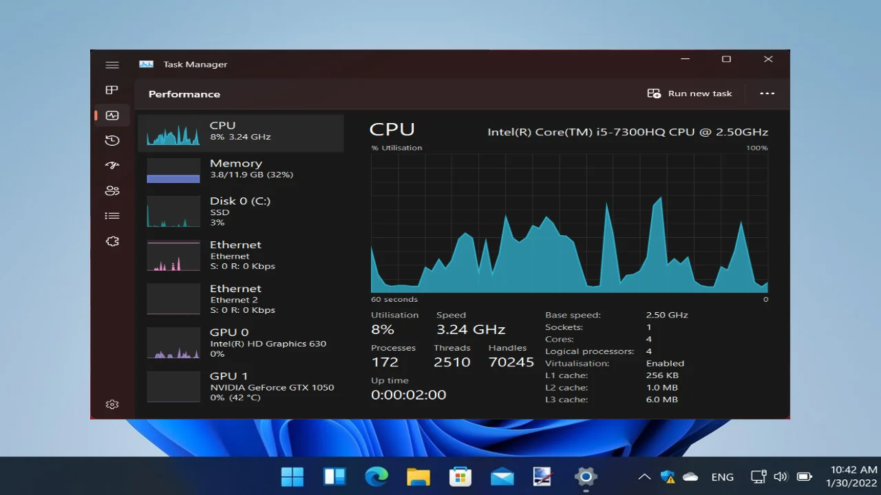Open App history icon in sidebar
Screen dimensions: 881x495
pyautogui.click(x=112, y=140)
